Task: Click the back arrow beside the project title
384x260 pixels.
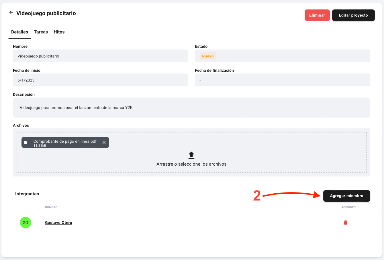Action: click(11, 12)
